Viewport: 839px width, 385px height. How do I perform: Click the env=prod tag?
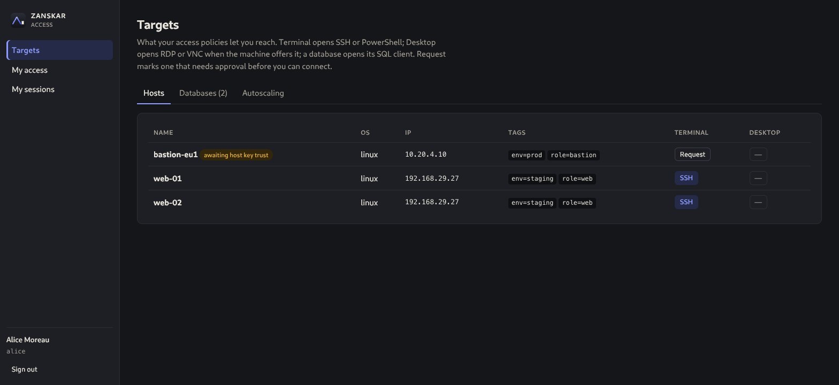point(527,155)
